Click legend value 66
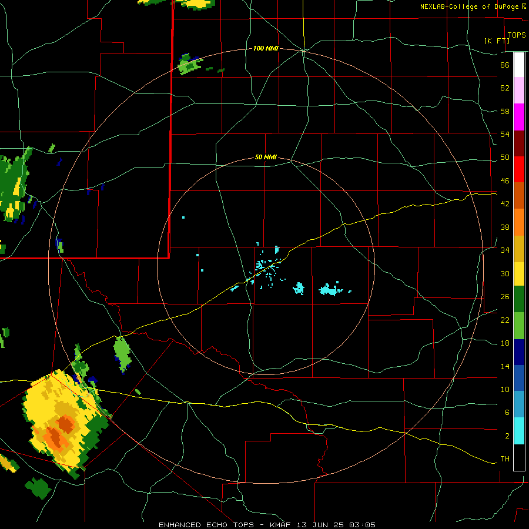529x529 pixels. 505,65
